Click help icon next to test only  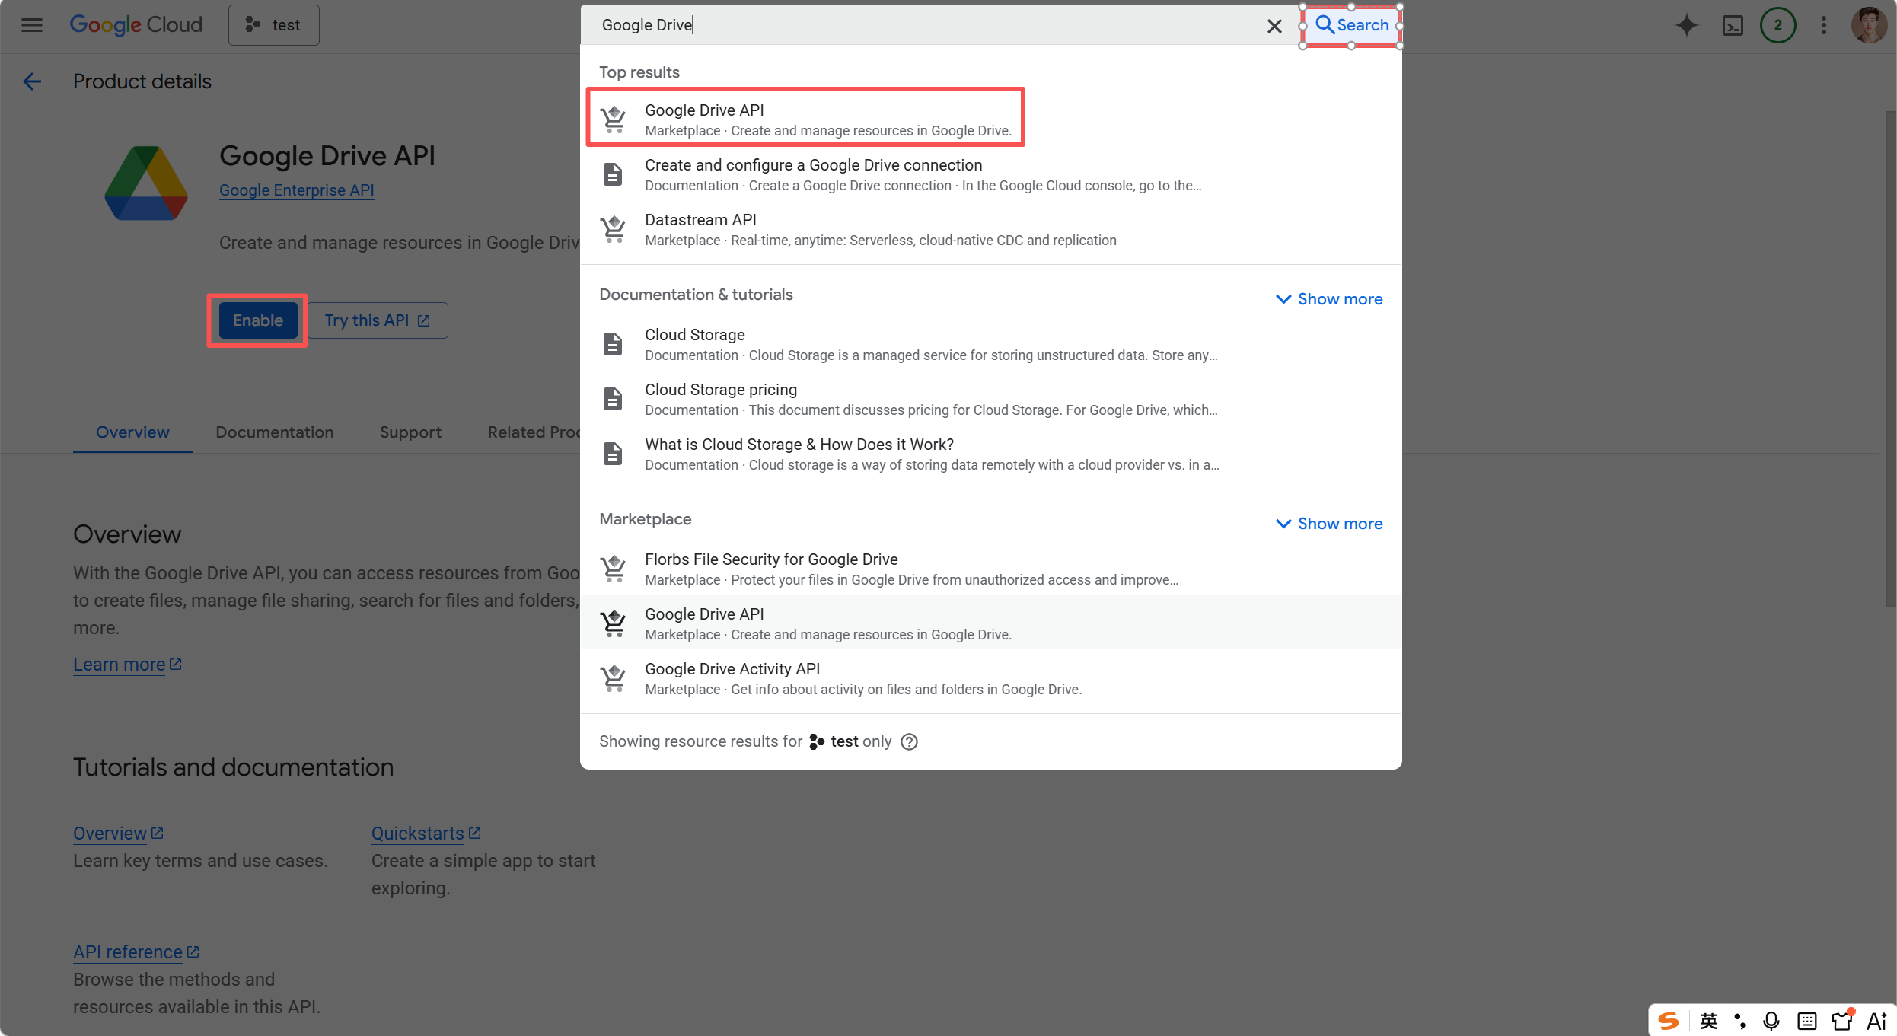pos(909,741)
